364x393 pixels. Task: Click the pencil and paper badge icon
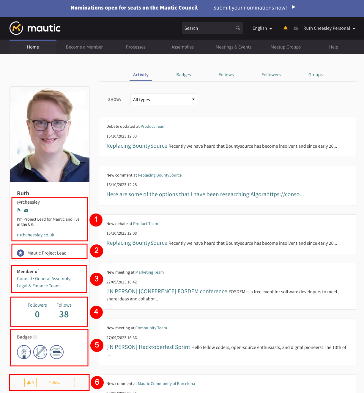pos(40,352)
